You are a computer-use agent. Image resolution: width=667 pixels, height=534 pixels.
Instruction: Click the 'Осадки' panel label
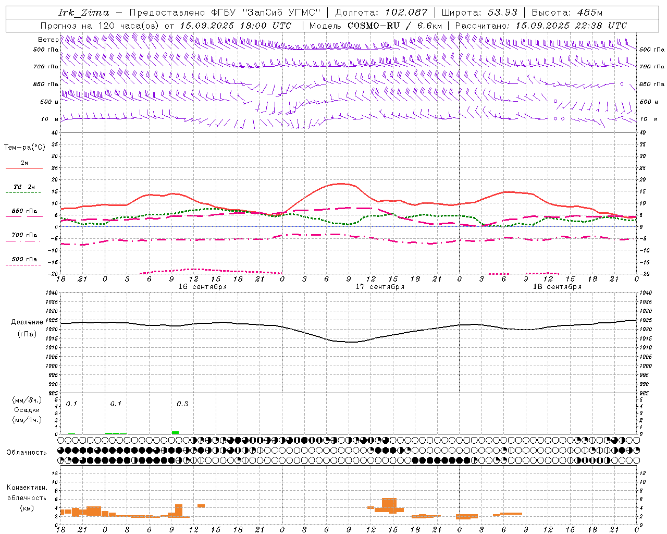pyautogui.click(x=27, y=410)
